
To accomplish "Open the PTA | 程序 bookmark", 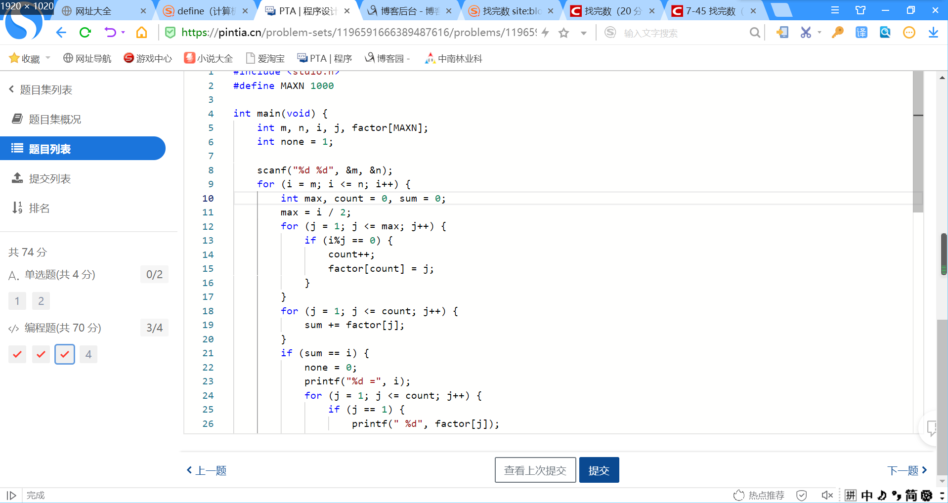I will pyautogui.click(x=325, y=58).
